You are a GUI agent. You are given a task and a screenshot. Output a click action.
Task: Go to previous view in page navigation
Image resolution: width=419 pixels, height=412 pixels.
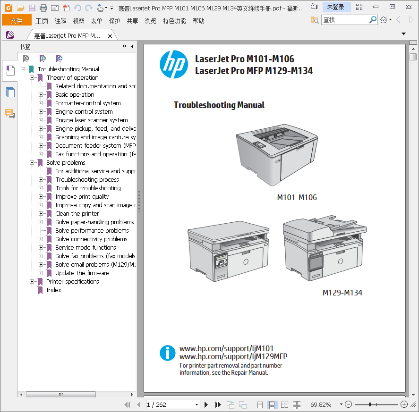[230, 405]
